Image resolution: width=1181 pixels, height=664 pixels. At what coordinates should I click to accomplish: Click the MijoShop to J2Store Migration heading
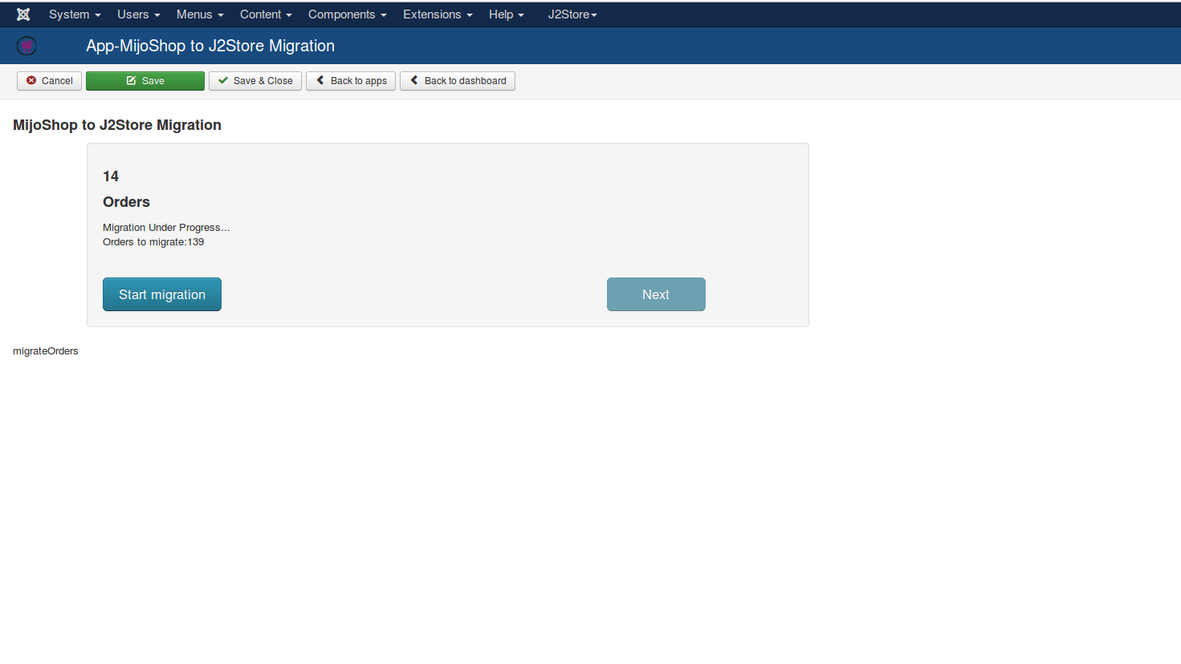pos(117,125)
